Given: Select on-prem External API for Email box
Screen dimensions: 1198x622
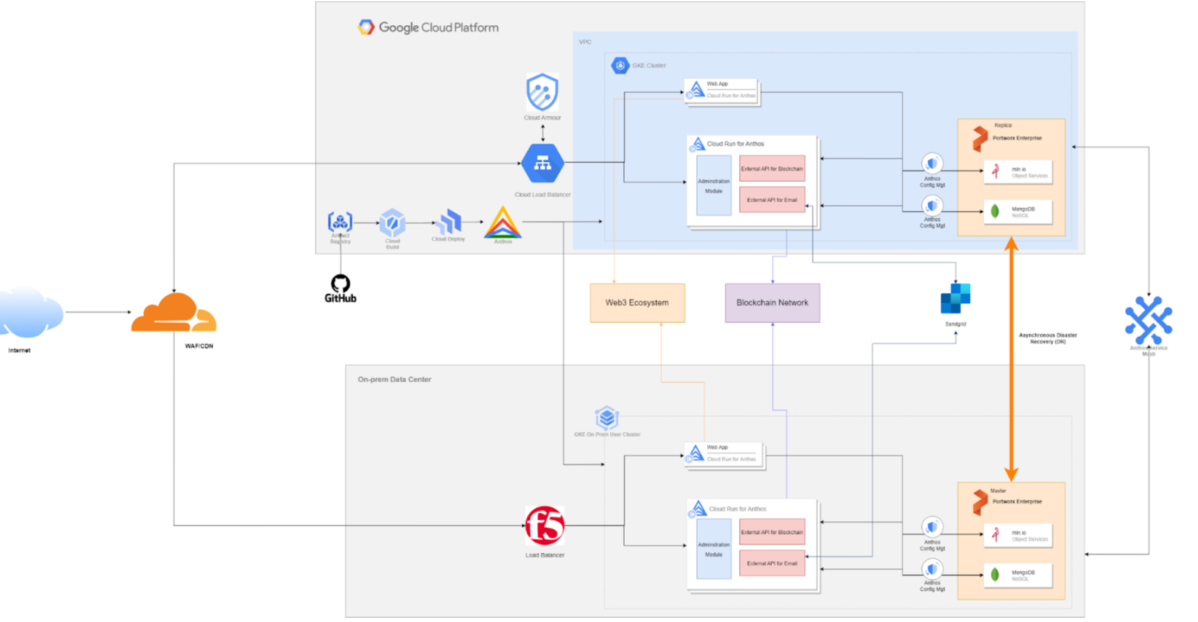Looking at the screenshot, I should point(772,563).
